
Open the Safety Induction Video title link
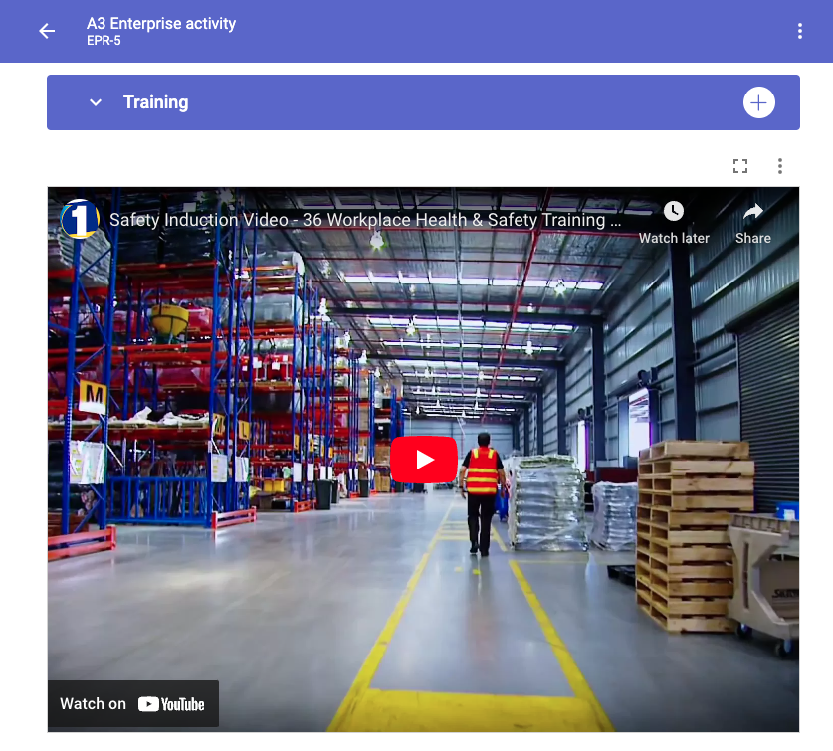pyautogui.click(x=365, y=220)
